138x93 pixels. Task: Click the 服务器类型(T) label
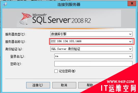coord(16,34)
